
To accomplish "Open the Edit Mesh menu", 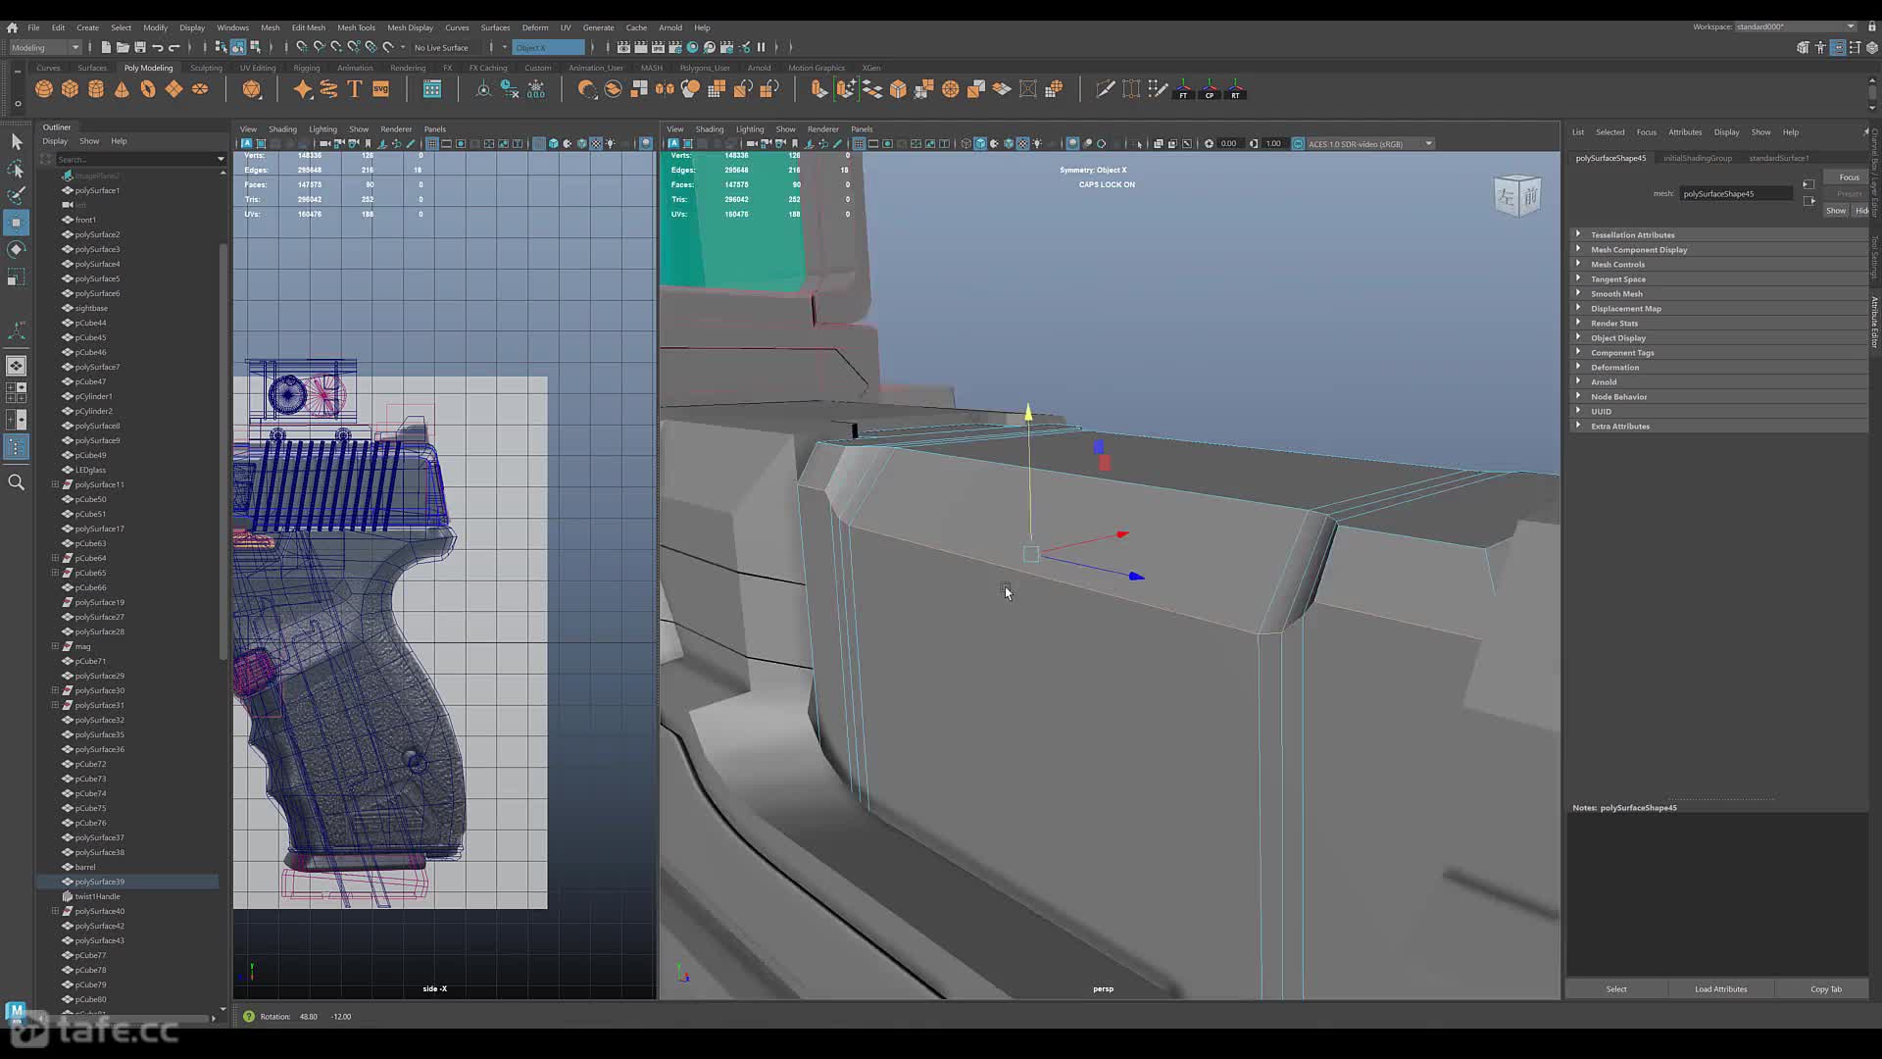I will [308, 27].
